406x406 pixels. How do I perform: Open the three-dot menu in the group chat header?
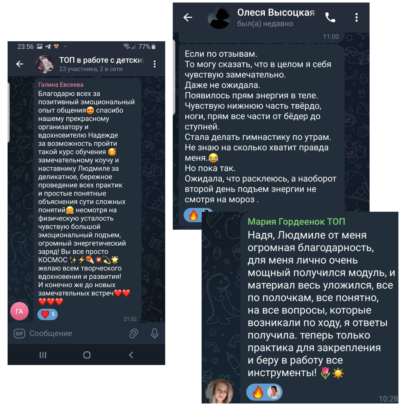pos(155,64)
